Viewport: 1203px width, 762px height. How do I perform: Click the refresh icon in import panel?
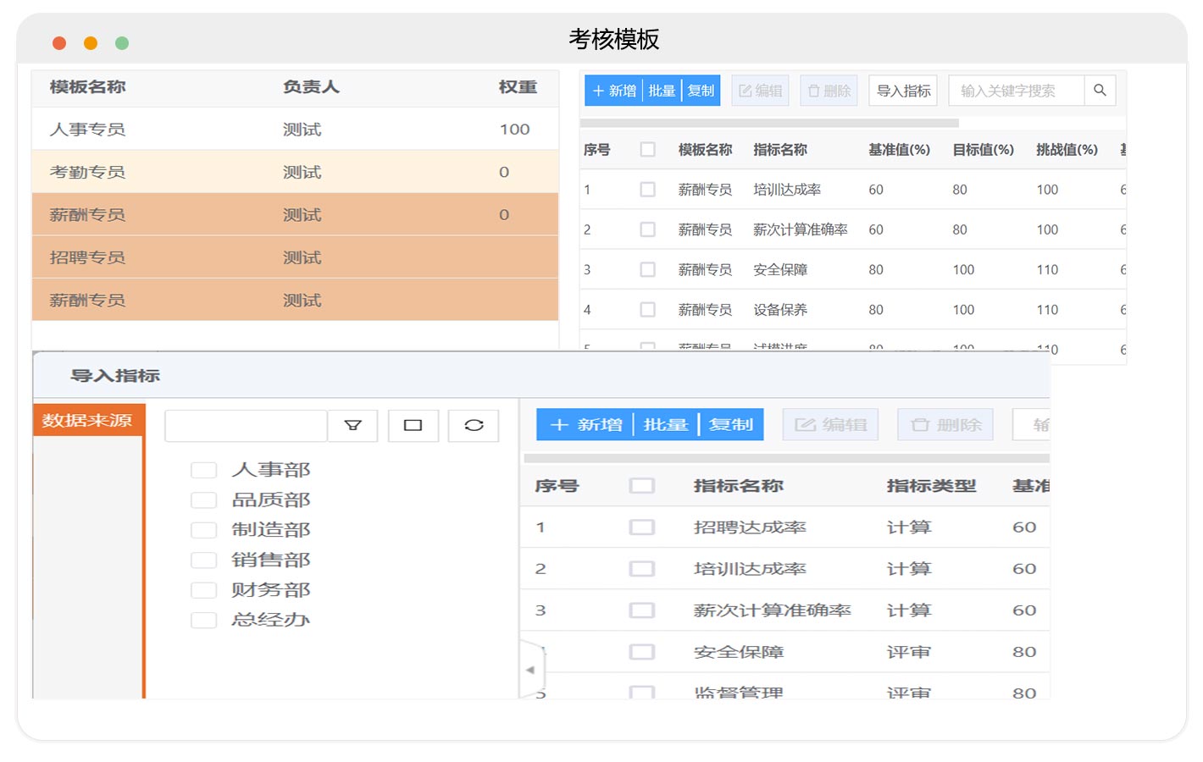[x=474, y=426]
